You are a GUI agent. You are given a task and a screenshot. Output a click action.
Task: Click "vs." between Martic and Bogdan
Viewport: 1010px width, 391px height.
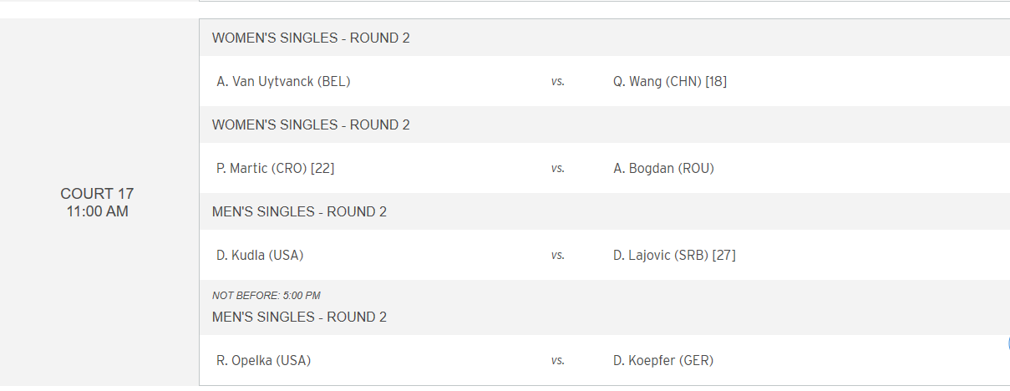coord(557,169)
